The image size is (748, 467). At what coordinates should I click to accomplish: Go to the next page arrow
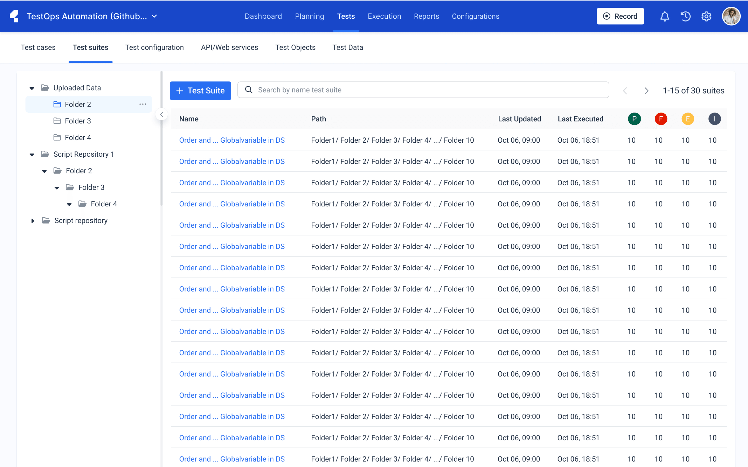646,90
